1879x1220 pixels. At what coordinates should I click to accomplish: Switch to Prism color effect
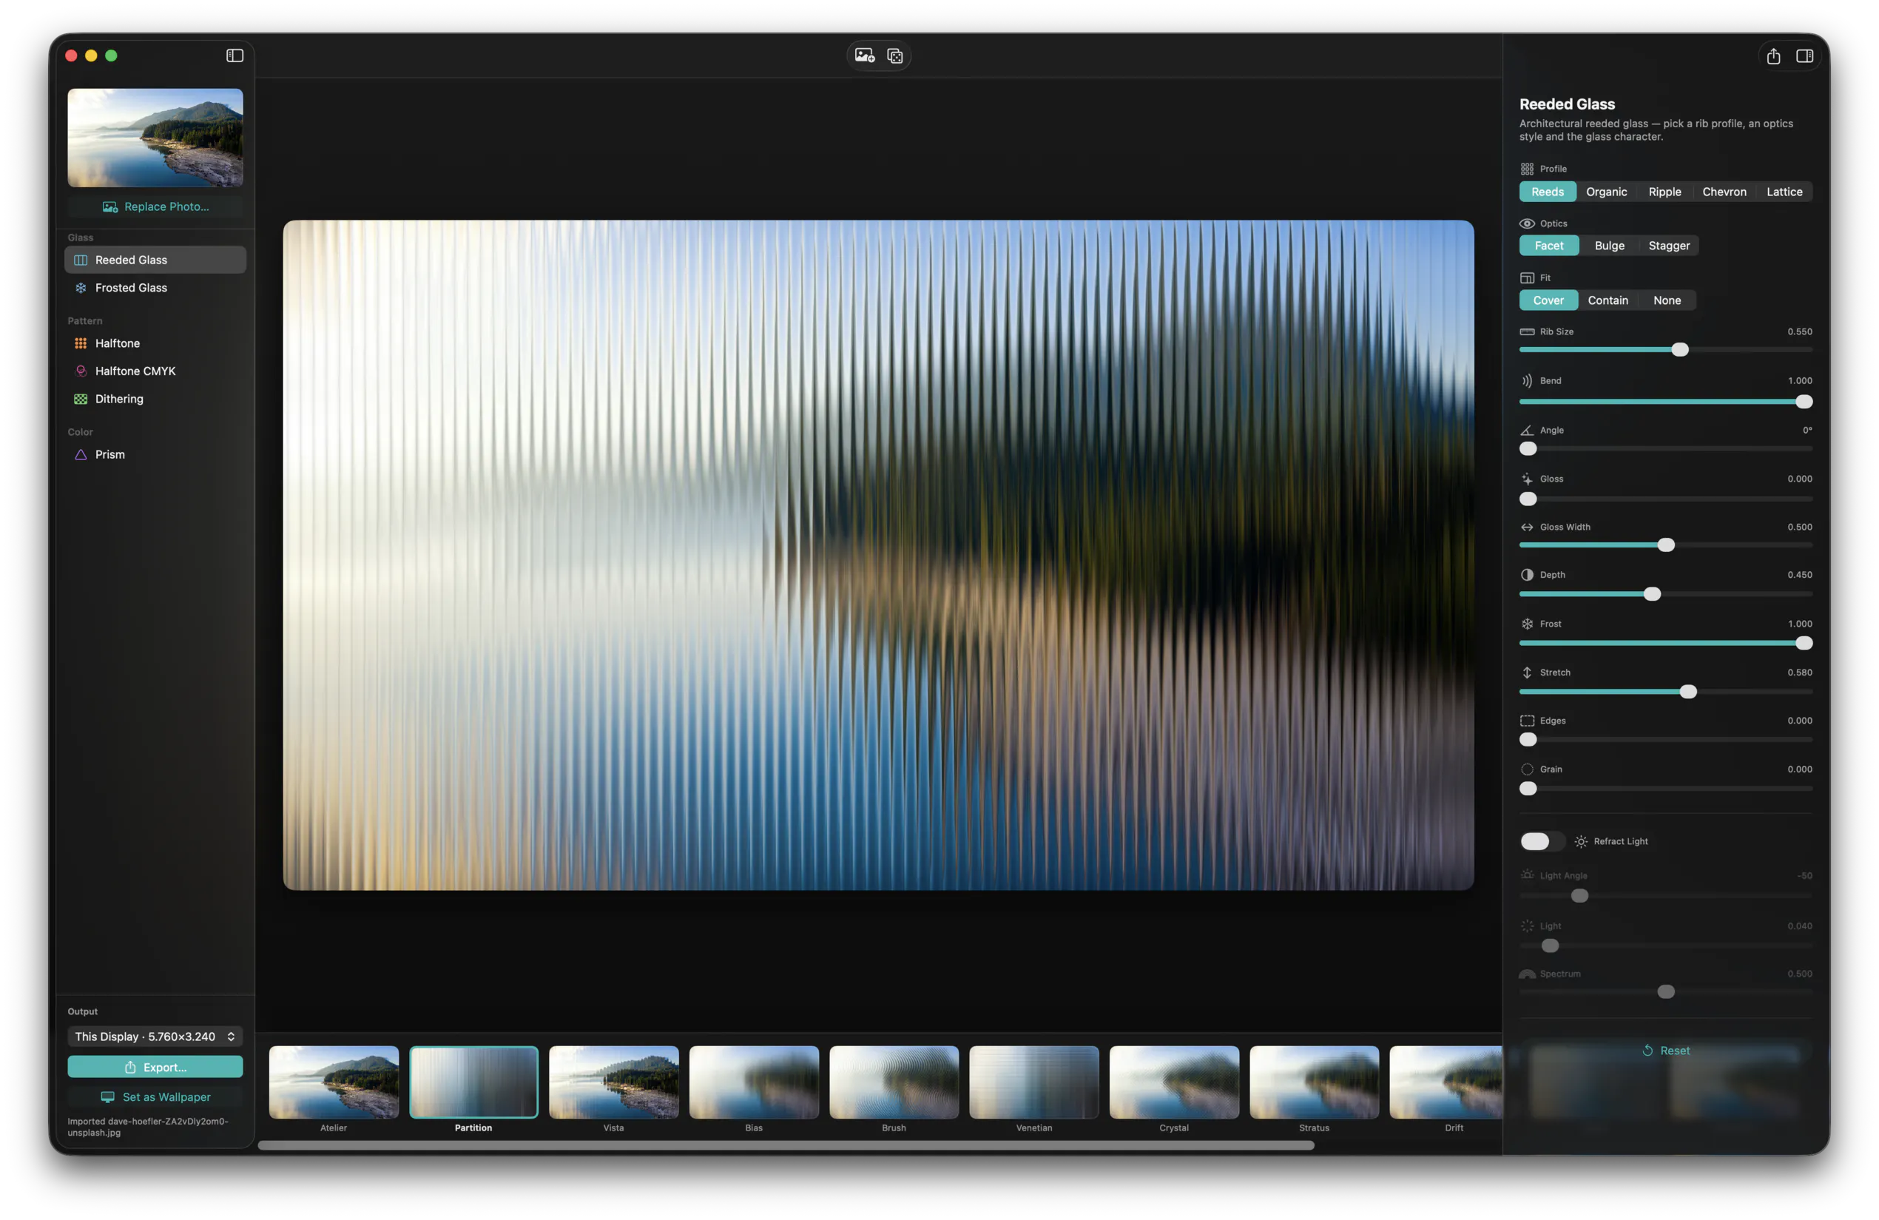coord(155,454)
